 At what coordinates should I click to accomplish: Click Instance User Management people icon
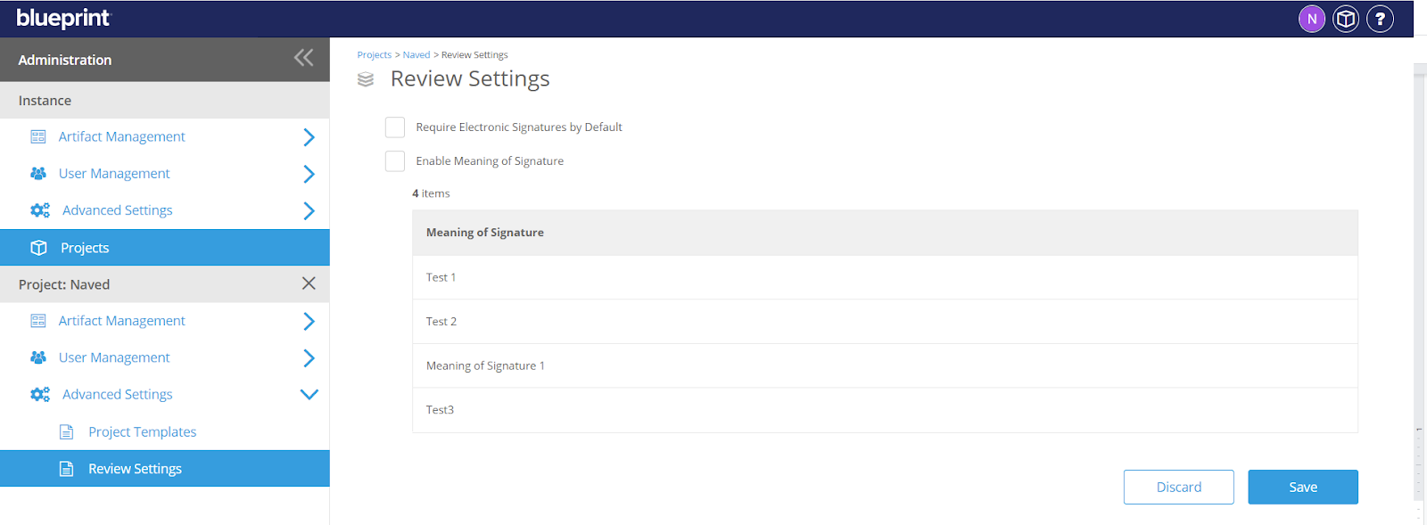(38, 174)
